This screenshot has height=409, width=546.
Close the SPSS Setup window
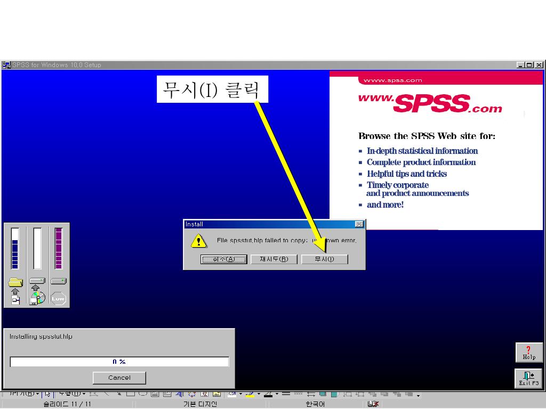[x=539, y=65]
